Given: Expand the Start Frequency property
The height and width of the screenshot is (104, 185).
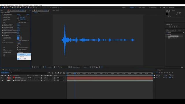Looking at the screenshot, I should pos(3,24).
